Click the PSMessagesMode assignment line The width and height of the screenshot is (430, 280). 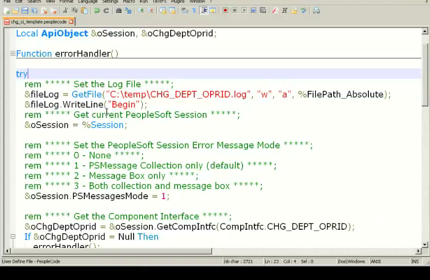point(97,196)
